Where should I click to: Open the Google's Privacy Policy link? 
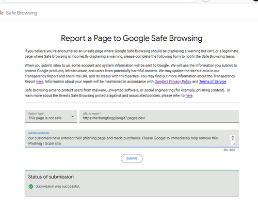[x=173, y=82]
